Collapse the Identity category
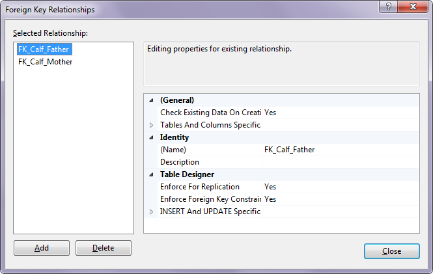 152,137
